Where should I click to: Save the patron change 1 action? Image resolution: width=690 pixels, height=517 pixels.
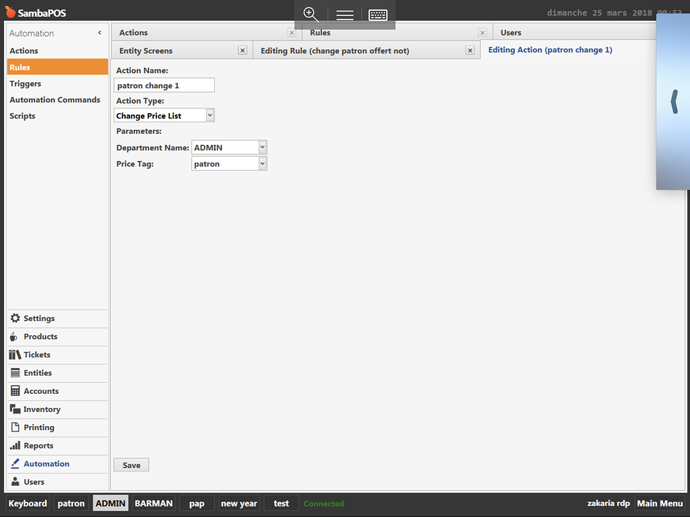pyautogui.click(x=131, y=464)
